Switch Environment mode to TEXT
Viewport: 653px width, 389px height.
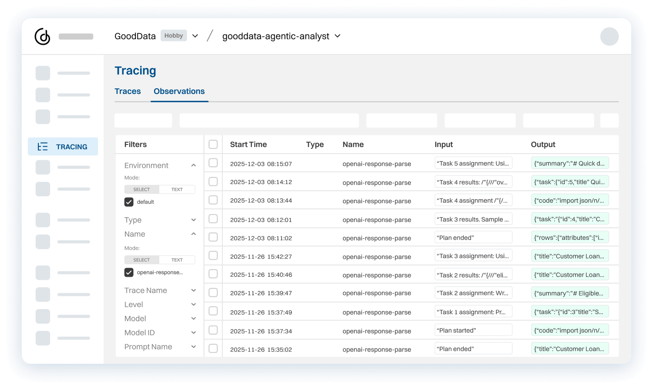[x=177, y=190]
